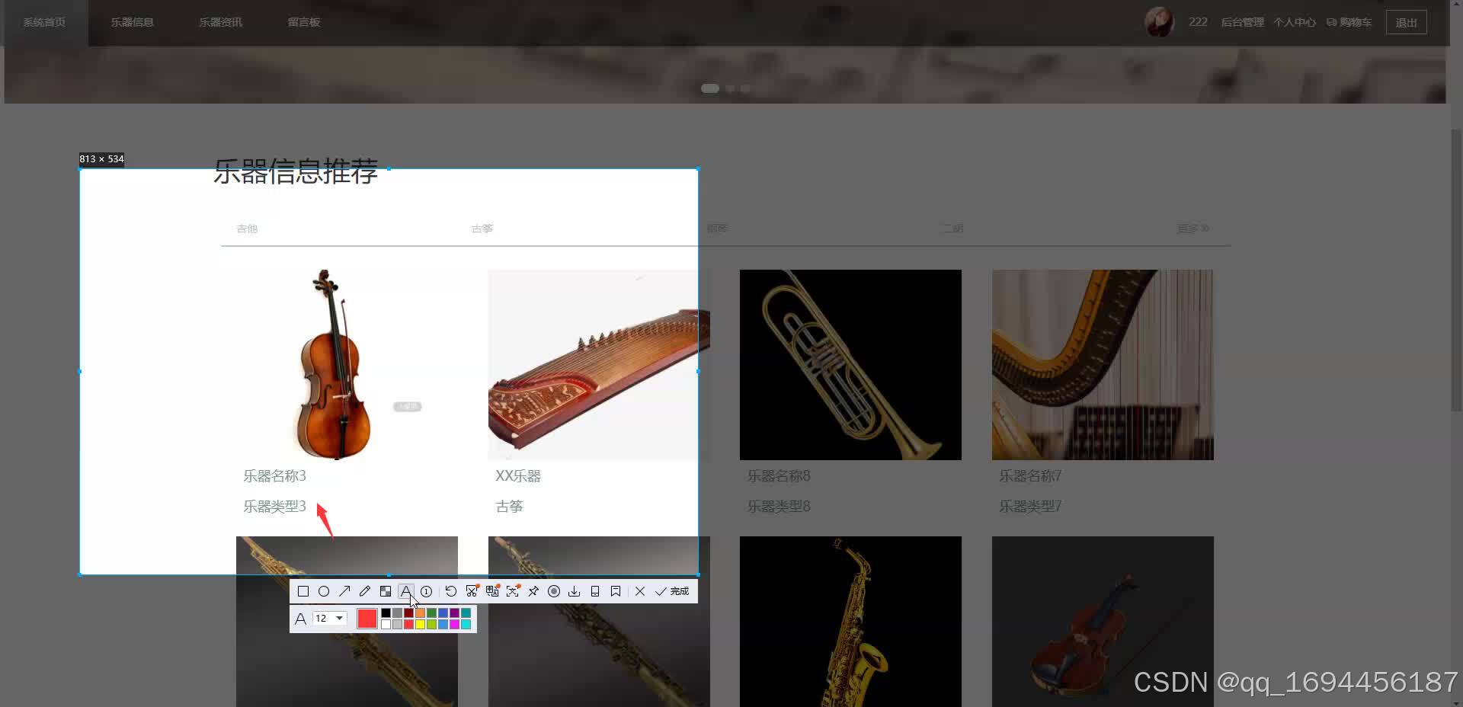Add a numbered step marker tool
Screen dimensions: 1463x707
click(x=426, y=591)
